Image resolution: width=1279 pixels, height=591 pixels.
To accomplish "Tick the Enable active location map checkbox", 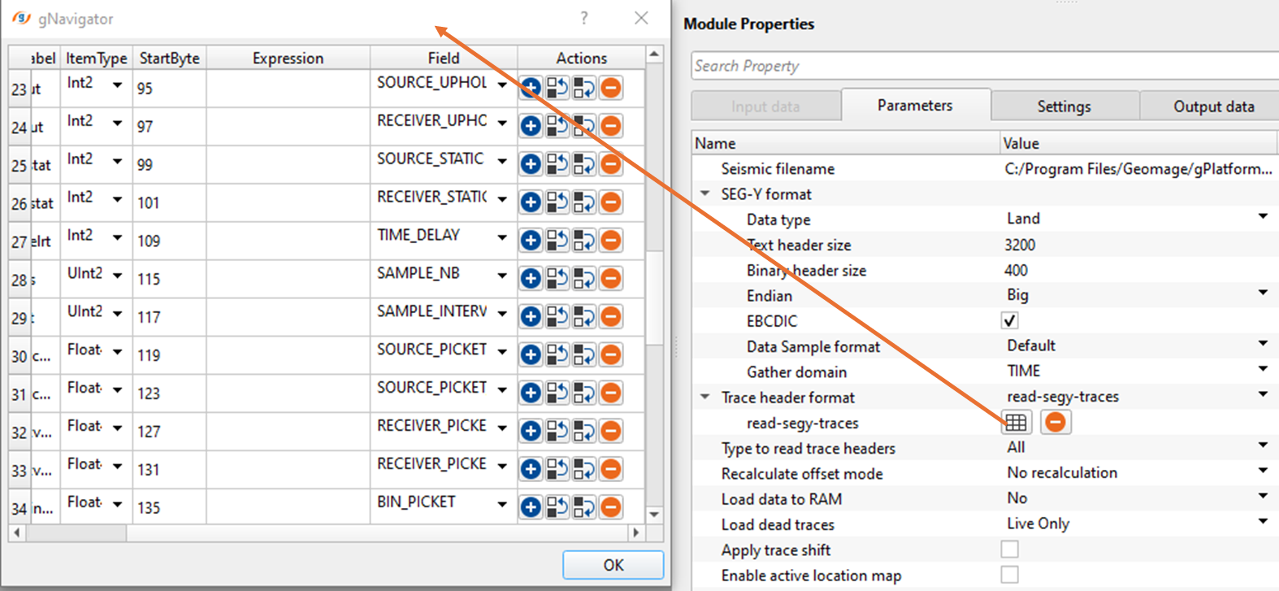I will tap(1010, 576).
